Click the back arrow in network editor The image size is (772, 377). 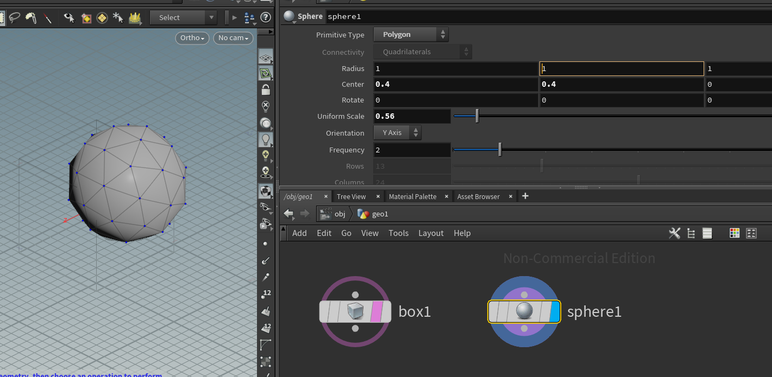click(289, 214)
